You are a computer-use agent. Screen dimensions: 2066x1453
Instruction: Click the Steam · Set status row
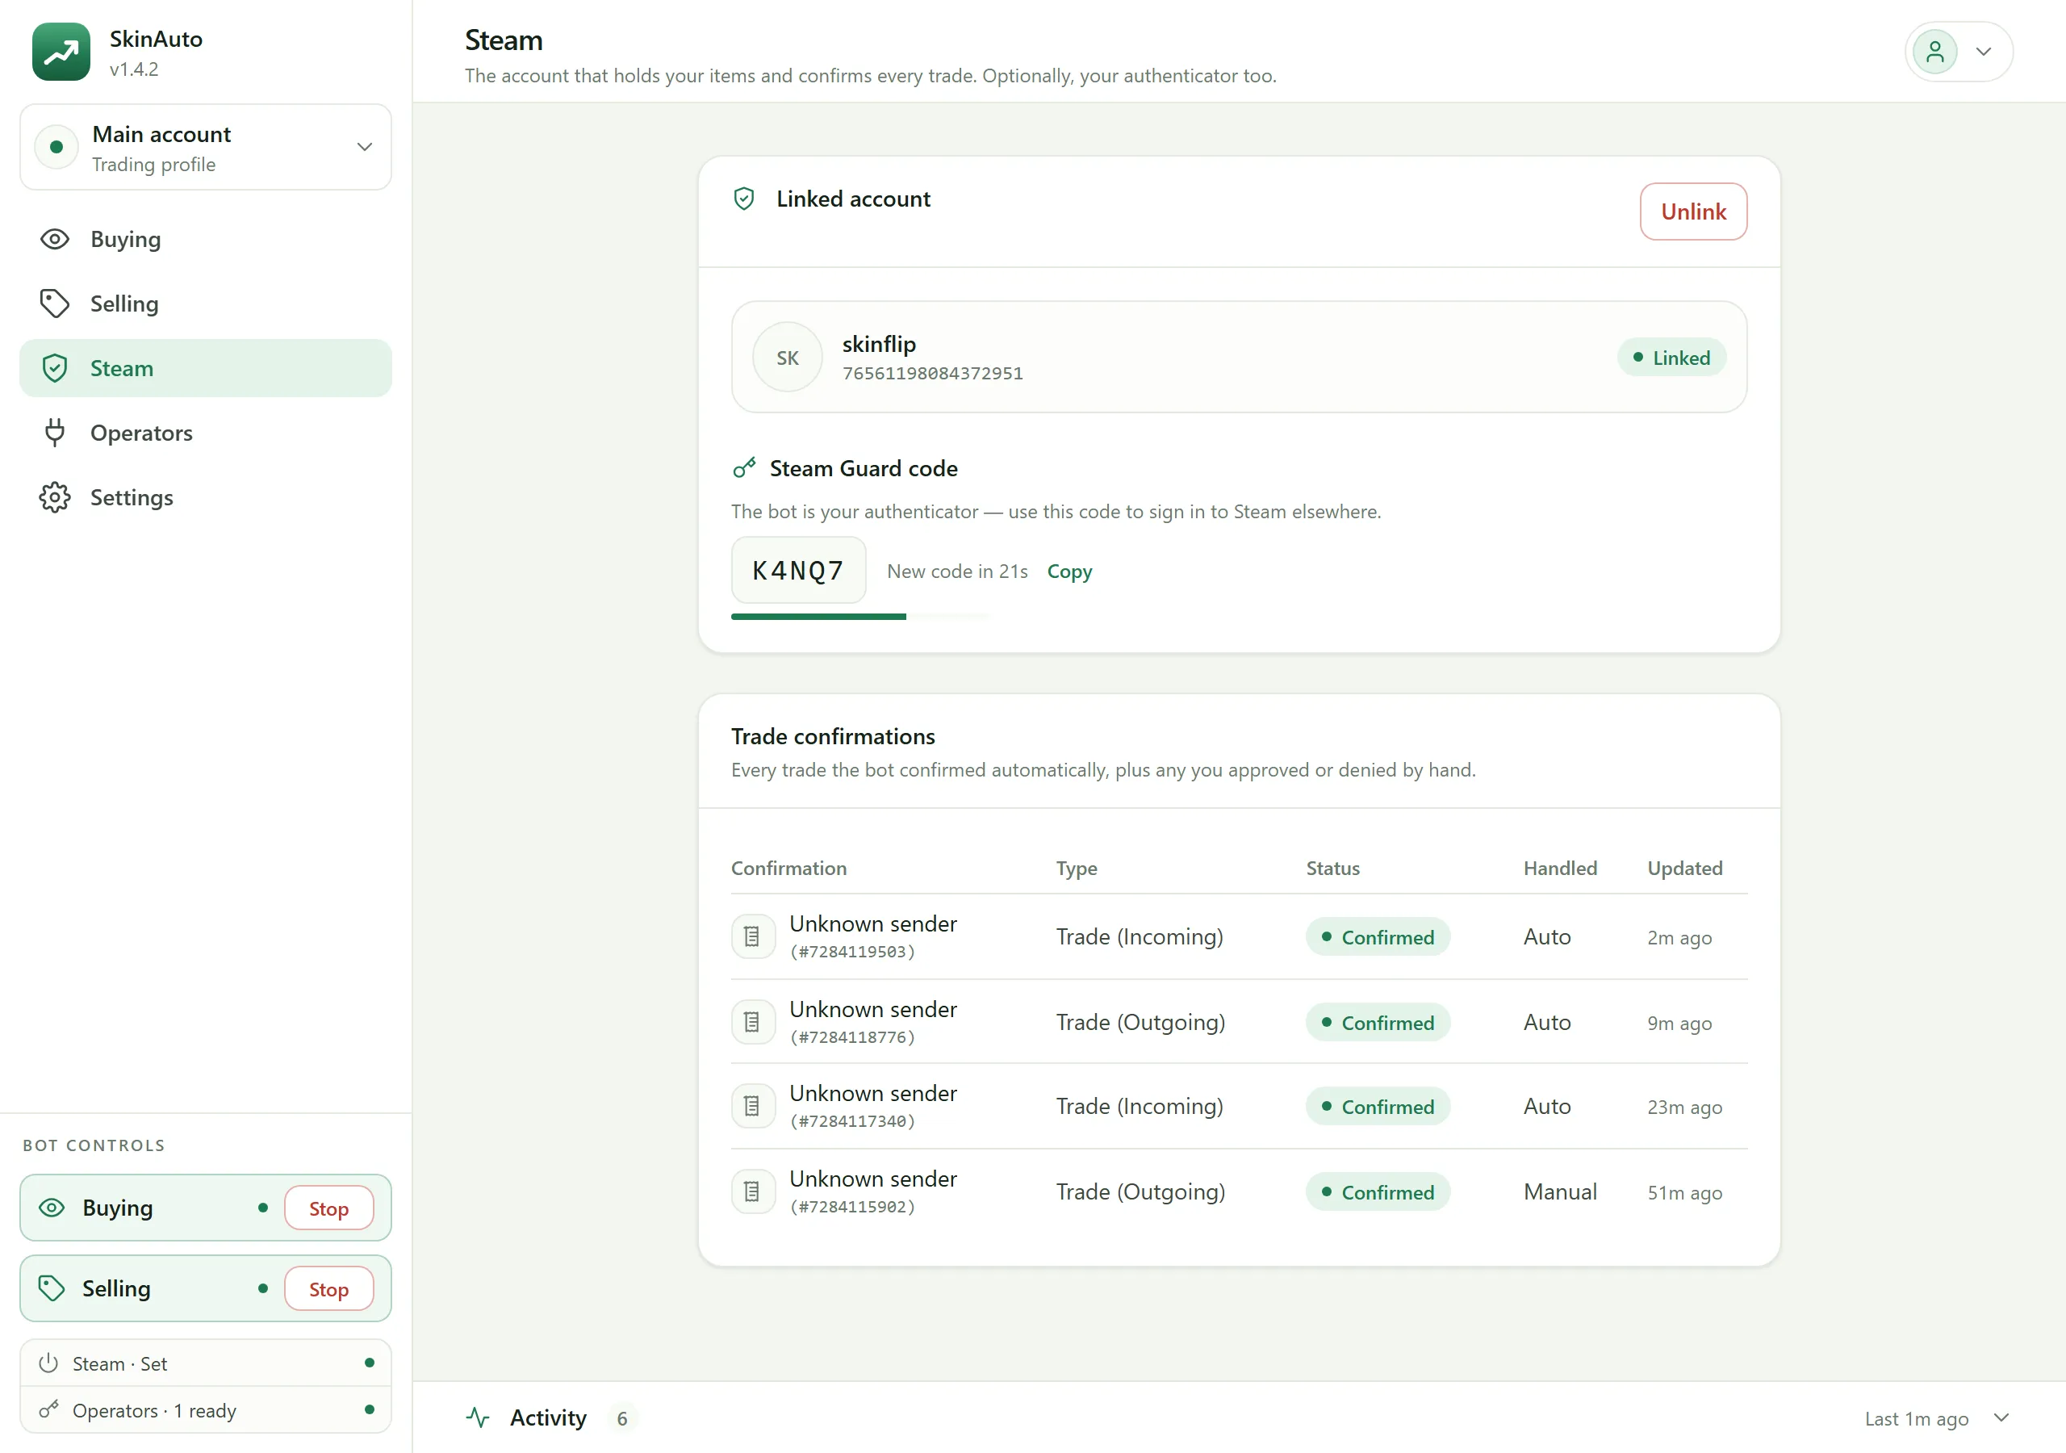point(206,1364)
